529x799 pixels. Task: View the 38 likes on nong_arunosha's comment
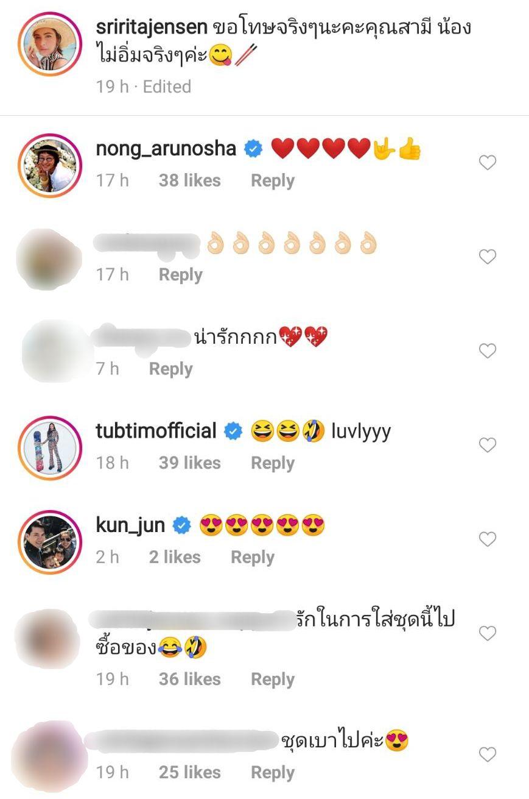189,181
